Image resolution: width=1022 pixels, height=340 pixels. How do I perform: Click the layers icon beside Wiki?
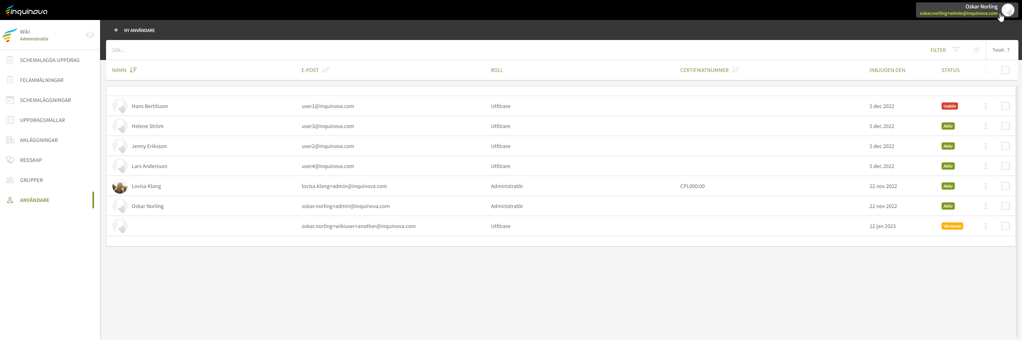click(x=90, y=35)
